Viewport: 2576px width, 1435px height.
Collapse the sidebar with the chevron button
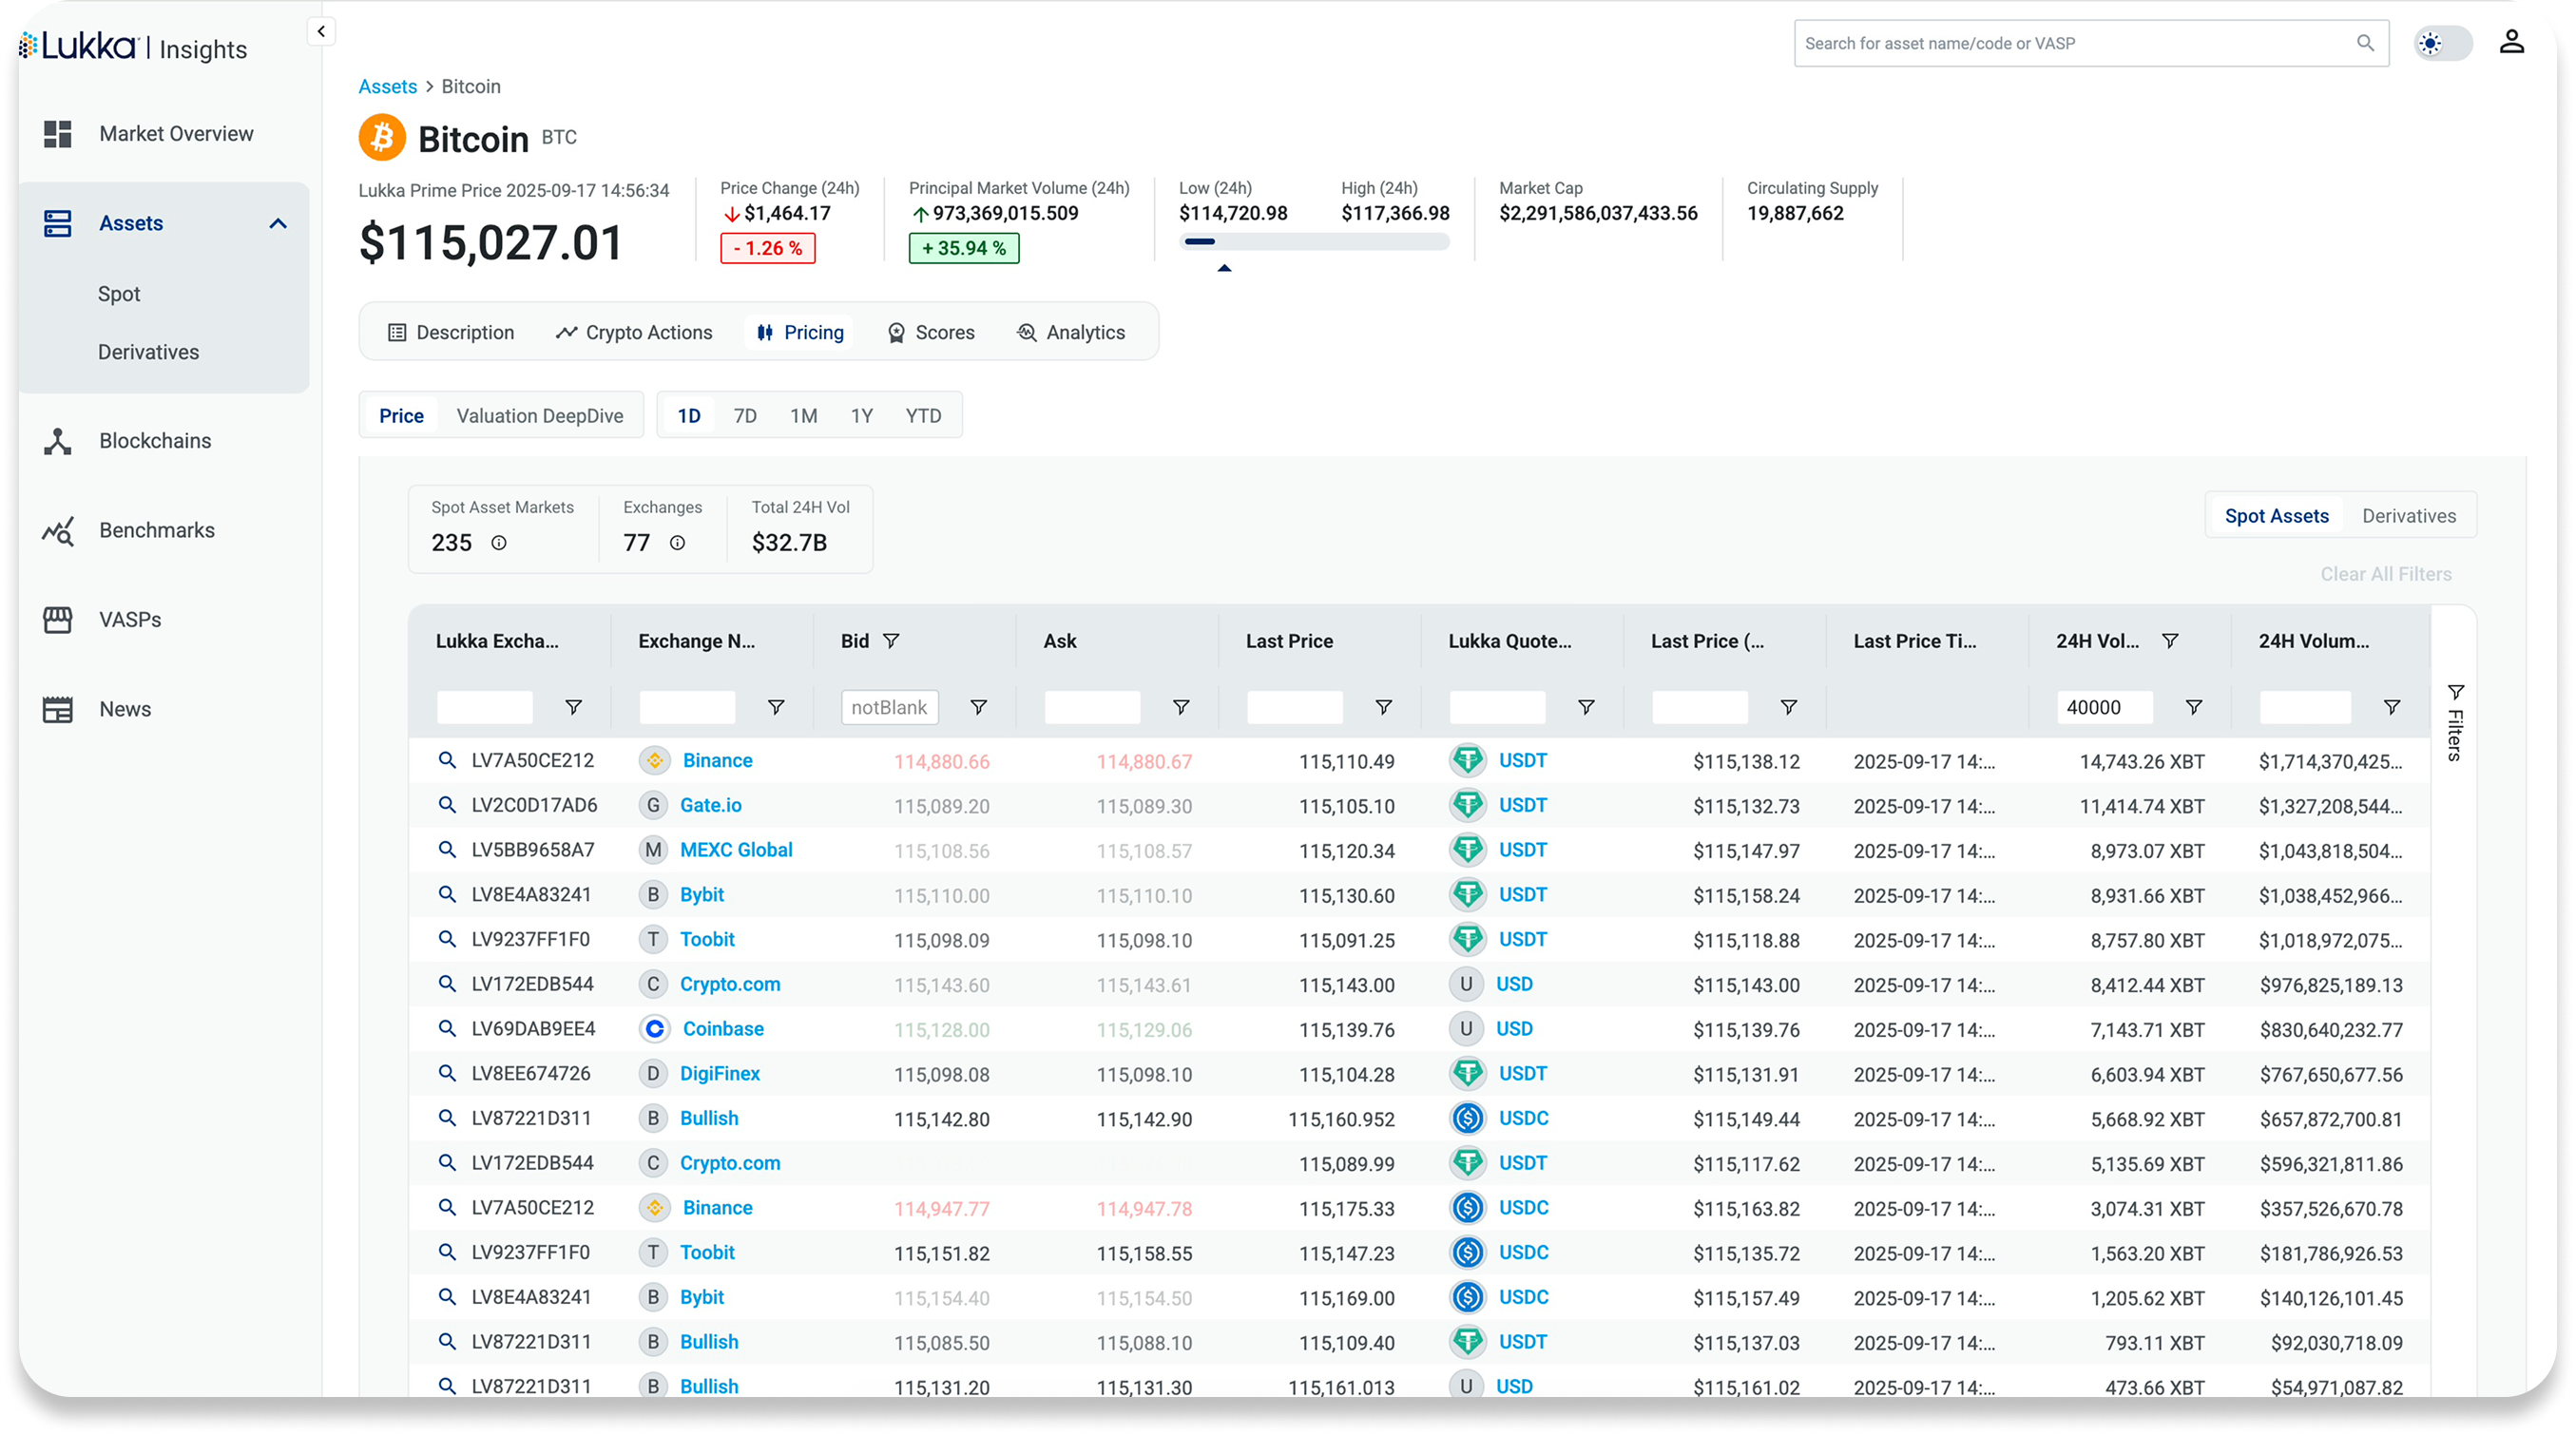tap(321, 32)
